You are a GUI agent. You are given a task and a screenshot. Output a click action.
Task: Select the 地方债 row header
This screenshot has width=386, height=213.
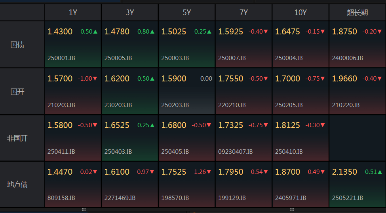tap(17, 185)
